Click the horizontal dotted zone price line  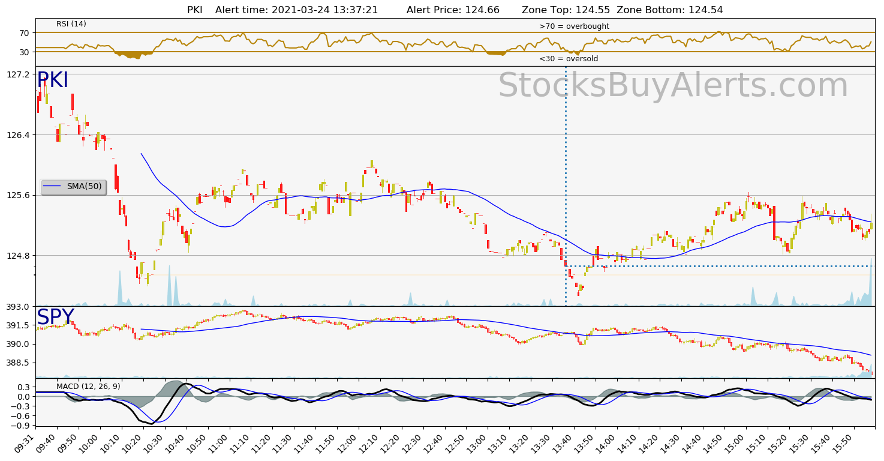pos(720,266)
